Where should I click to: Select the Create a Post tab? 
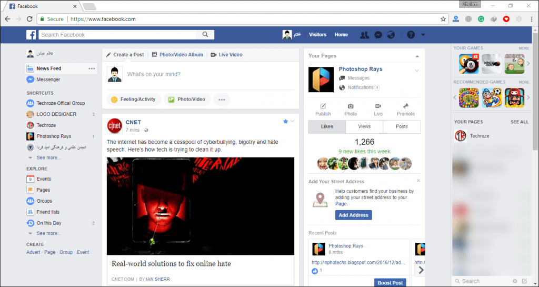125,55
